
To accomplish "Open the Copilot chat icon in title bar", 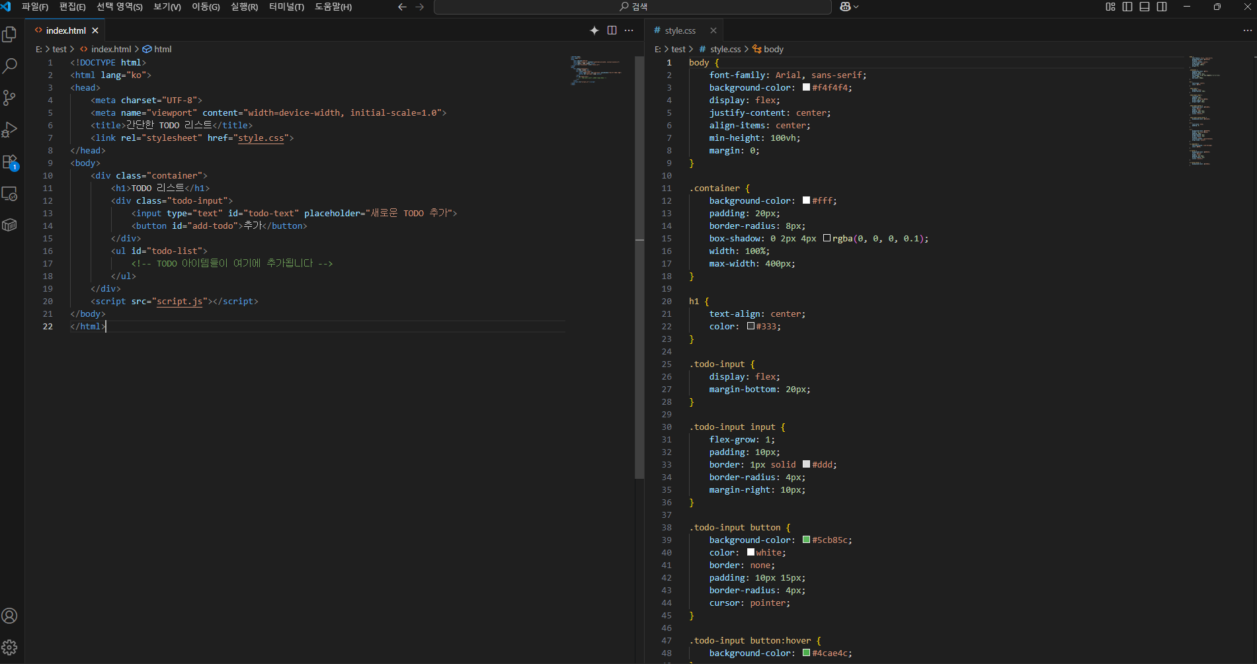I will pyautogui.click(x=845, y=7).
